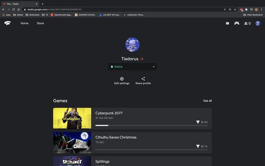Click the browser home icon

pos(19,9)
